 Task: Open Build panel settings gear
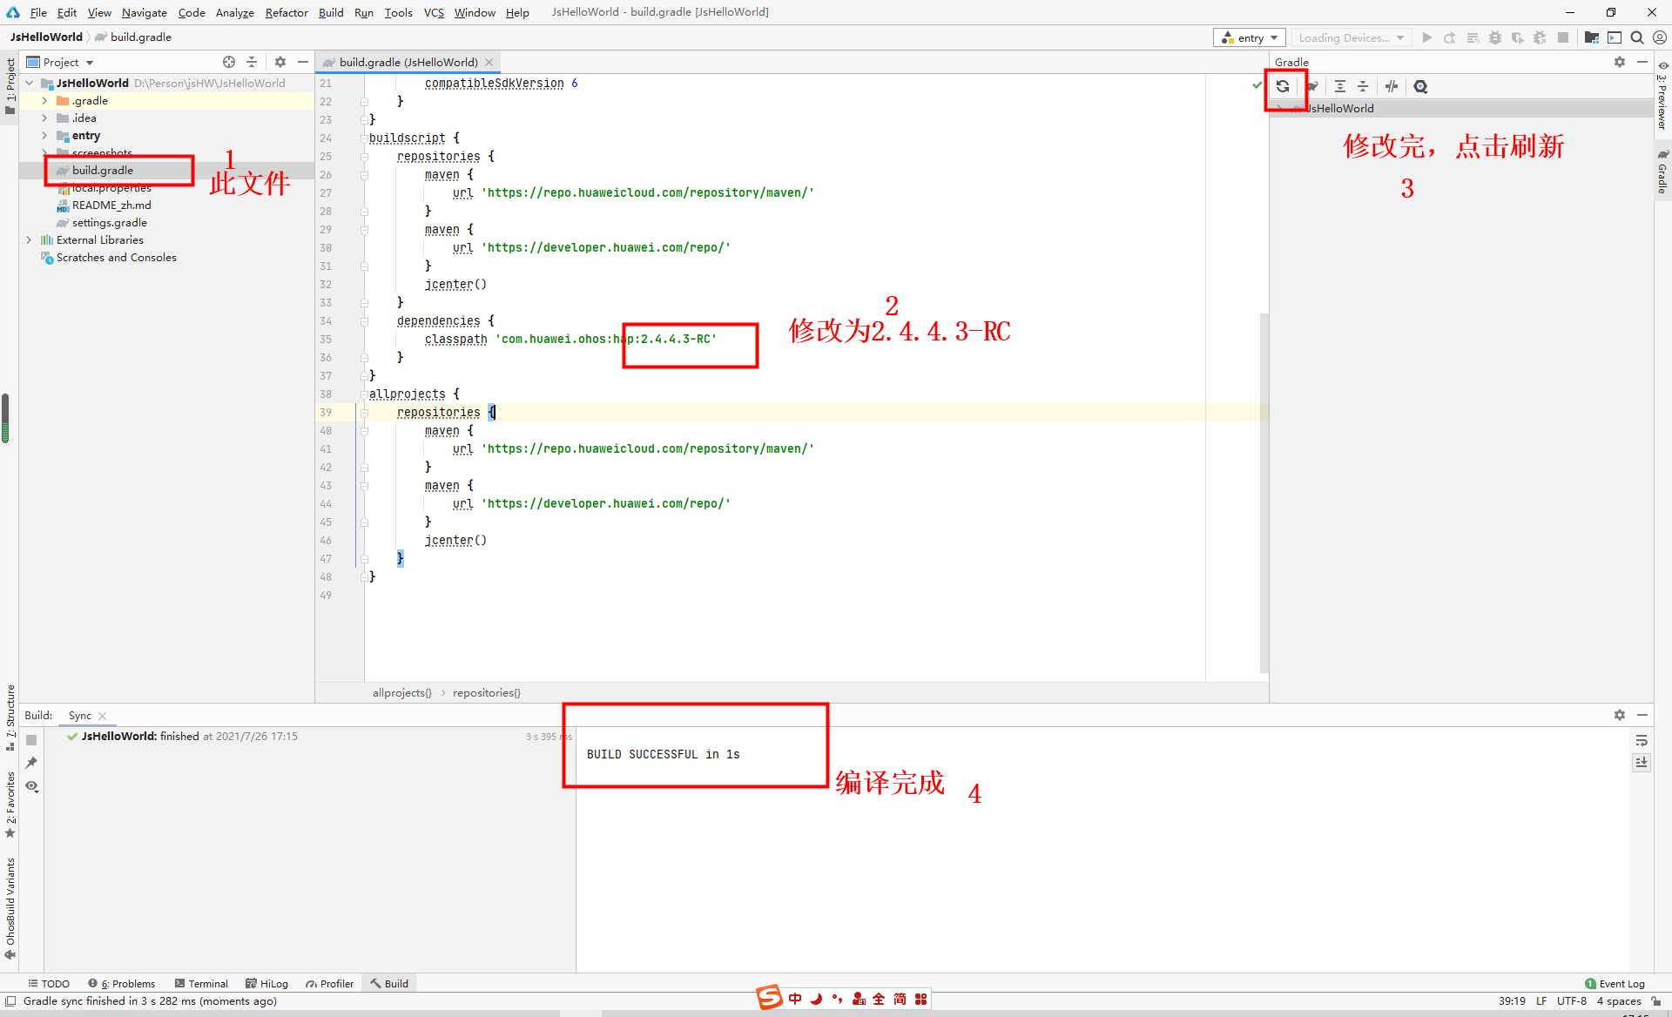click(x=1620, y=715)
